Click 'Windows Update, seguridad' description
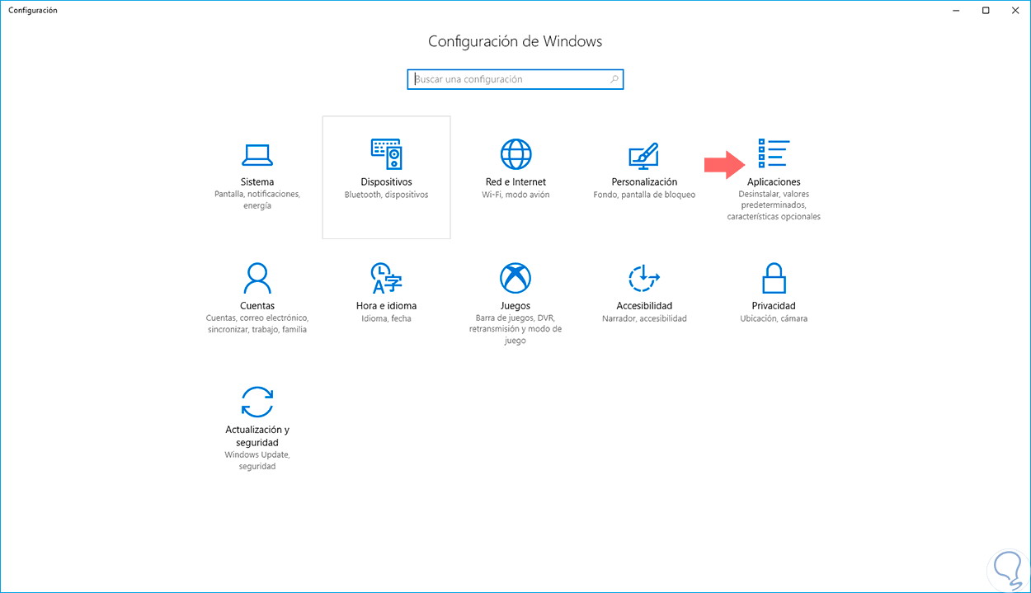Viewport: 1031px width, 593px height. click(x=257, y=461)
